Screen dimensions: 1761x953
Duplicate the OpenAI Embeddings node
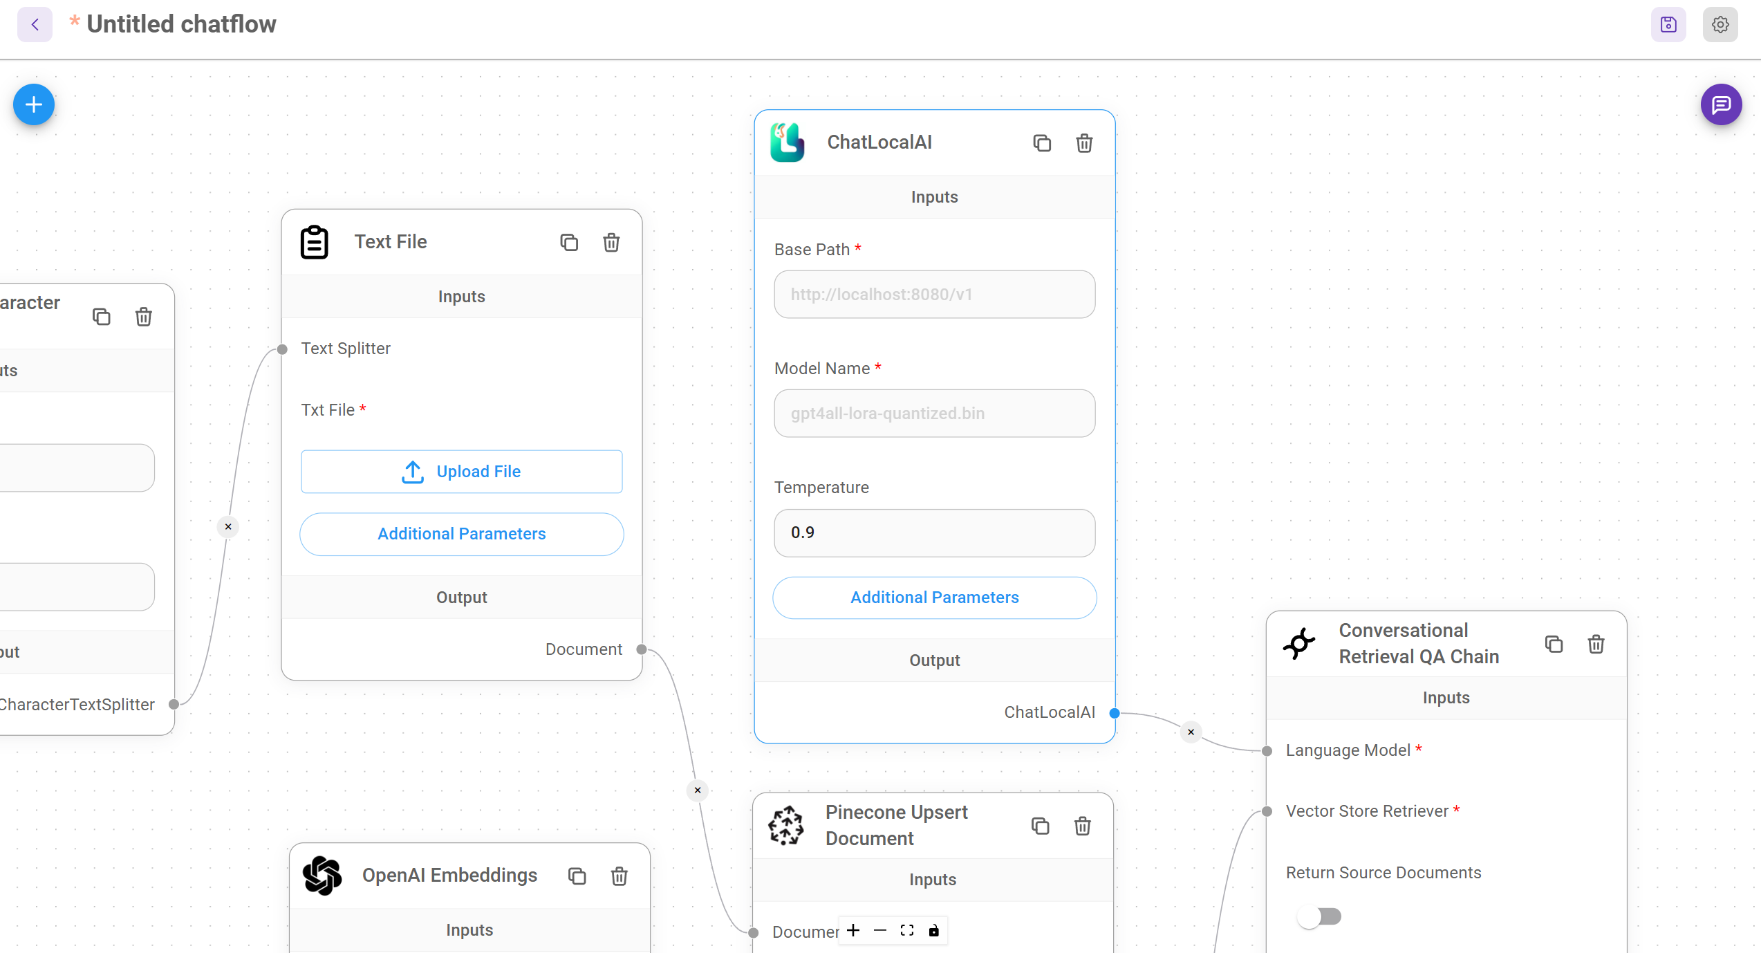pyautogui.click(x=577, y=876)
